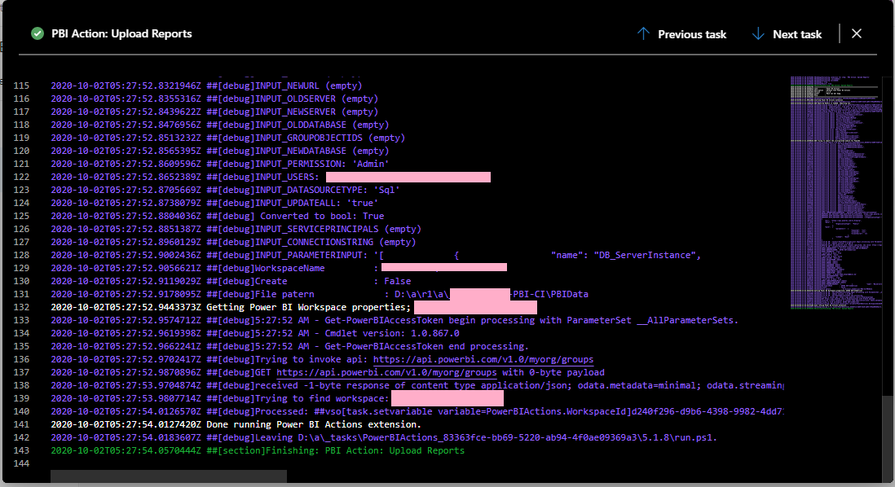Click the blue down-arrow for Next task

tap(761, 33)
